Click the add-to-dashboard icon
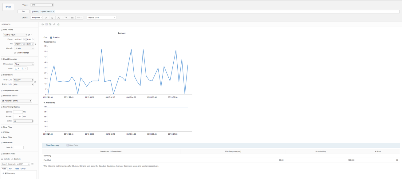402x179 pixels. pos(58,24)
